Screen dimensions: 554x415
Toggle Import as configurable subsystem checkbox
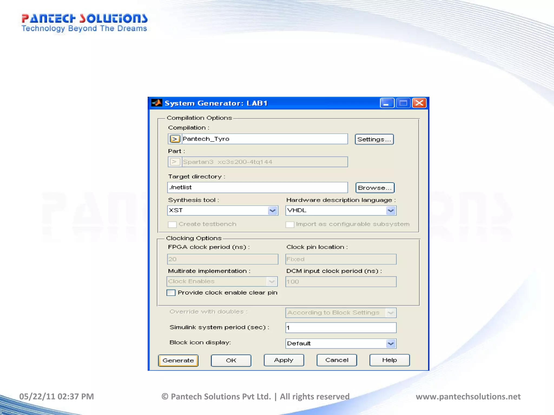tap(290, 225)
